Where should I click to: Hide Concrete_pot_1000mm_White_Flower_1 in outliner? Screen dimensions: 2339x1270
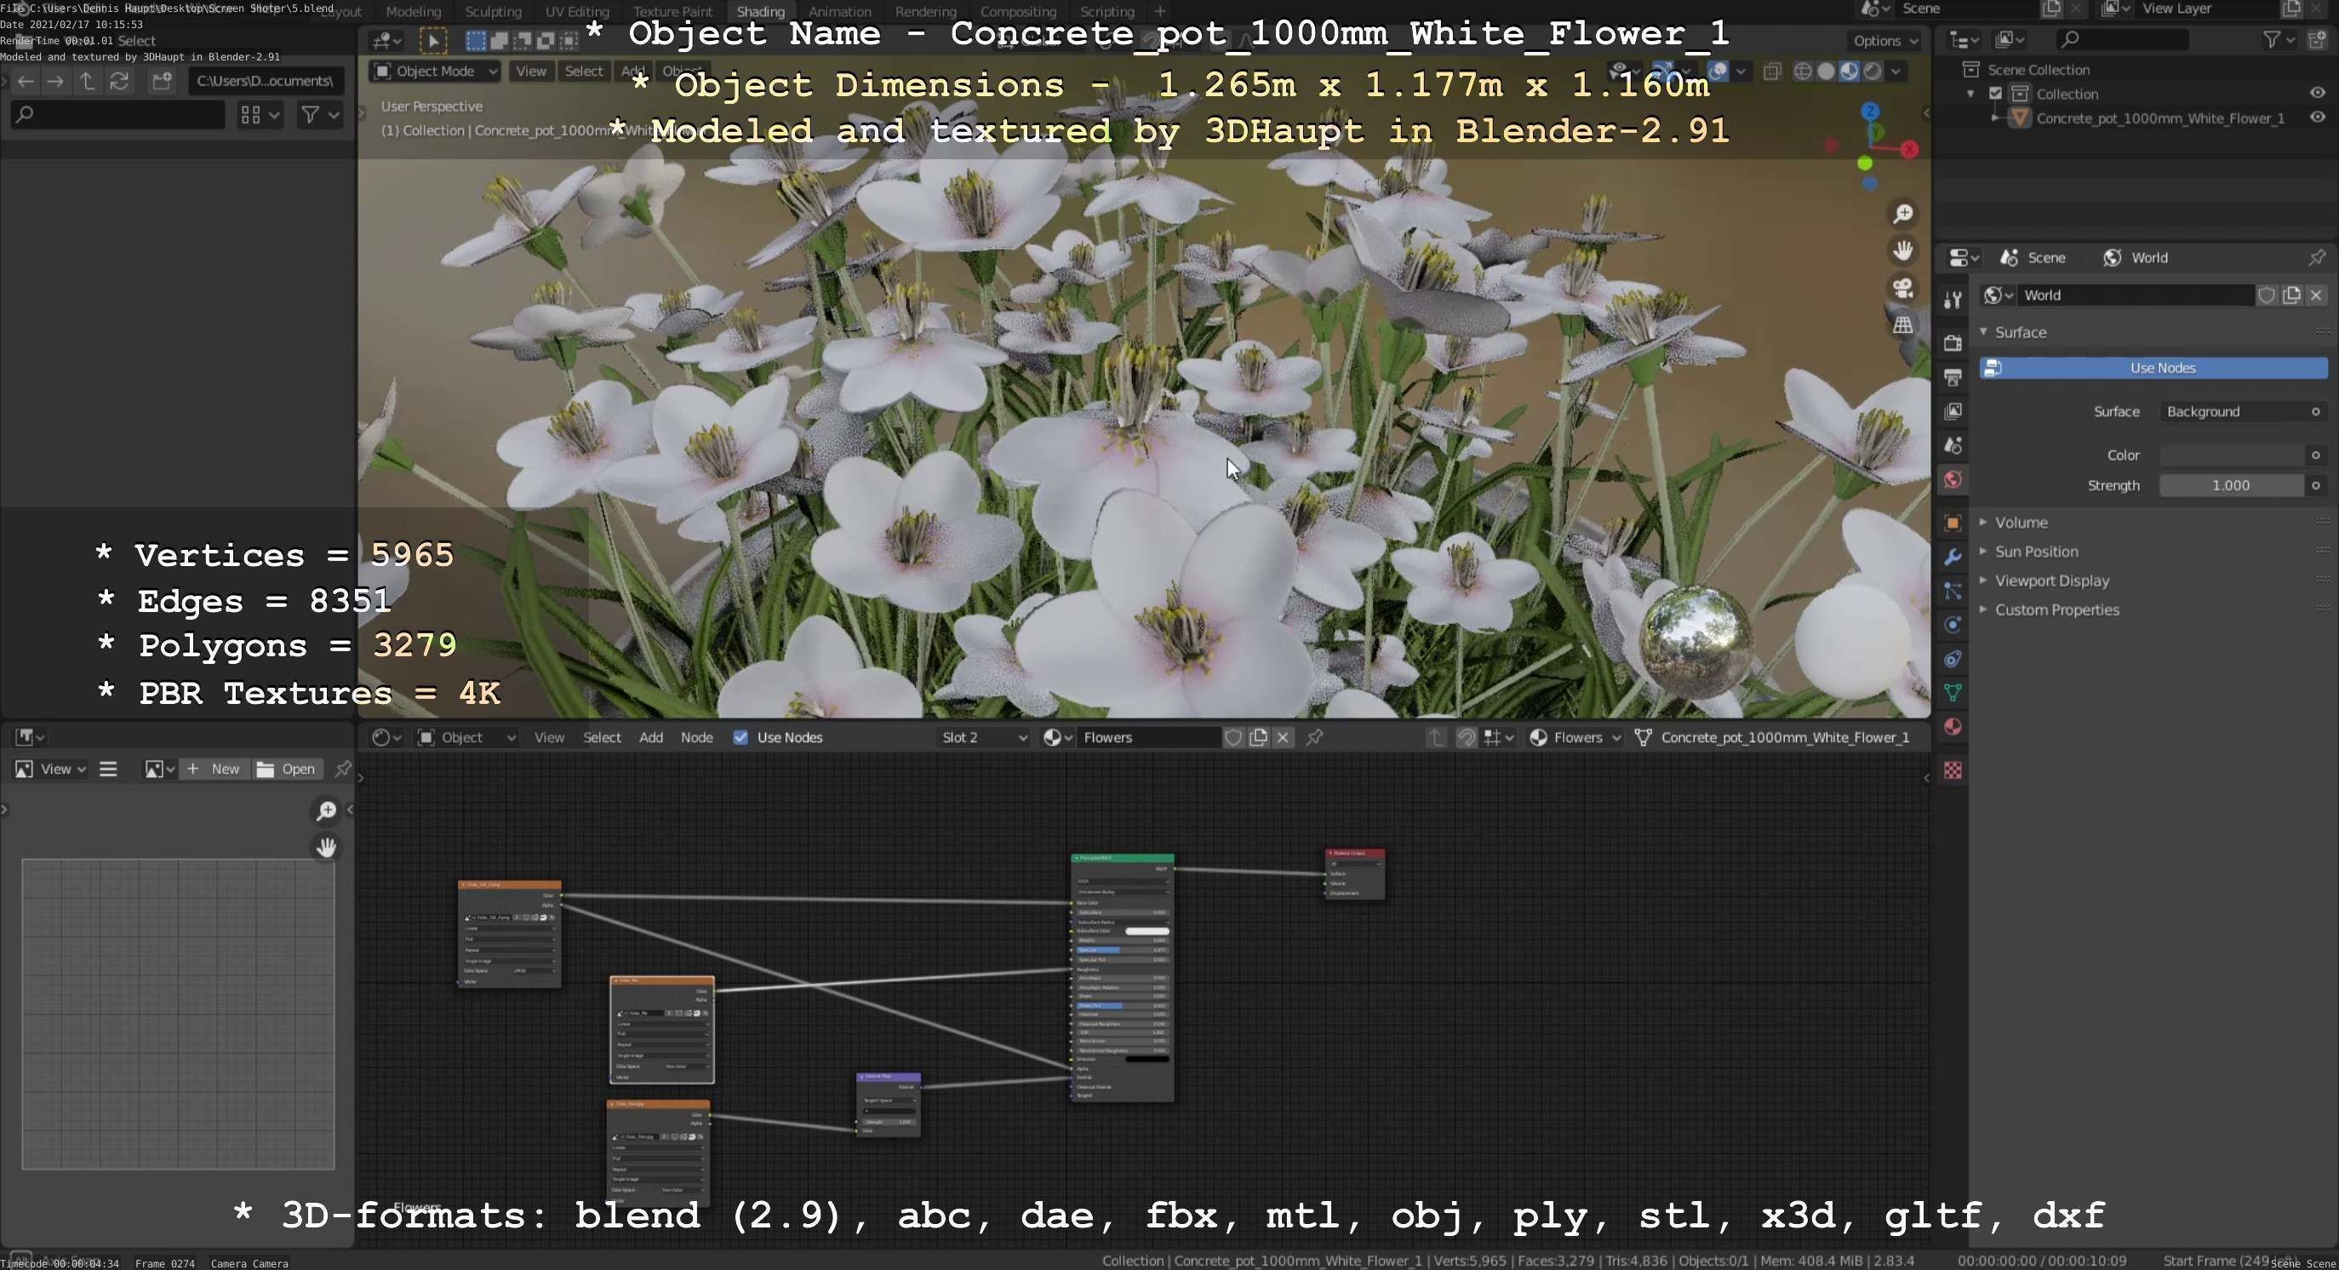point(2316,118)
